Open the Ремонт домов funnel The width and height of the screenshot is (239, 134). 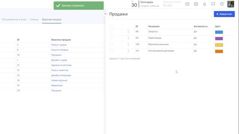coord(59,45)
